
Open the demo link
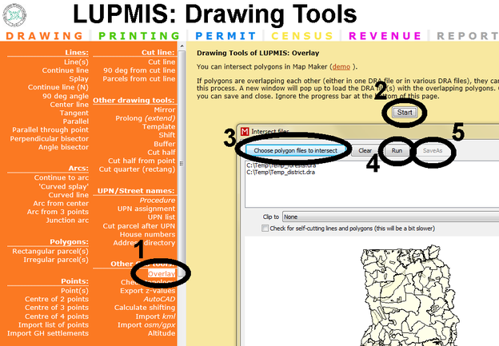341,67
